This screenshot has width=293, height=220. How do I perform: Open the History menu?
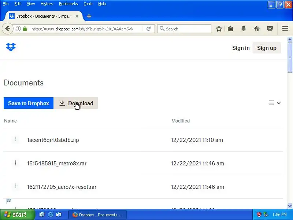tap(47, 4)
